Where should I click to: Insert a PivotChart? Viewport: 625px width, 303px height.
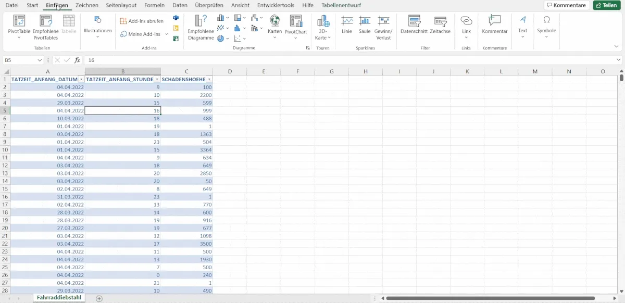296,26
